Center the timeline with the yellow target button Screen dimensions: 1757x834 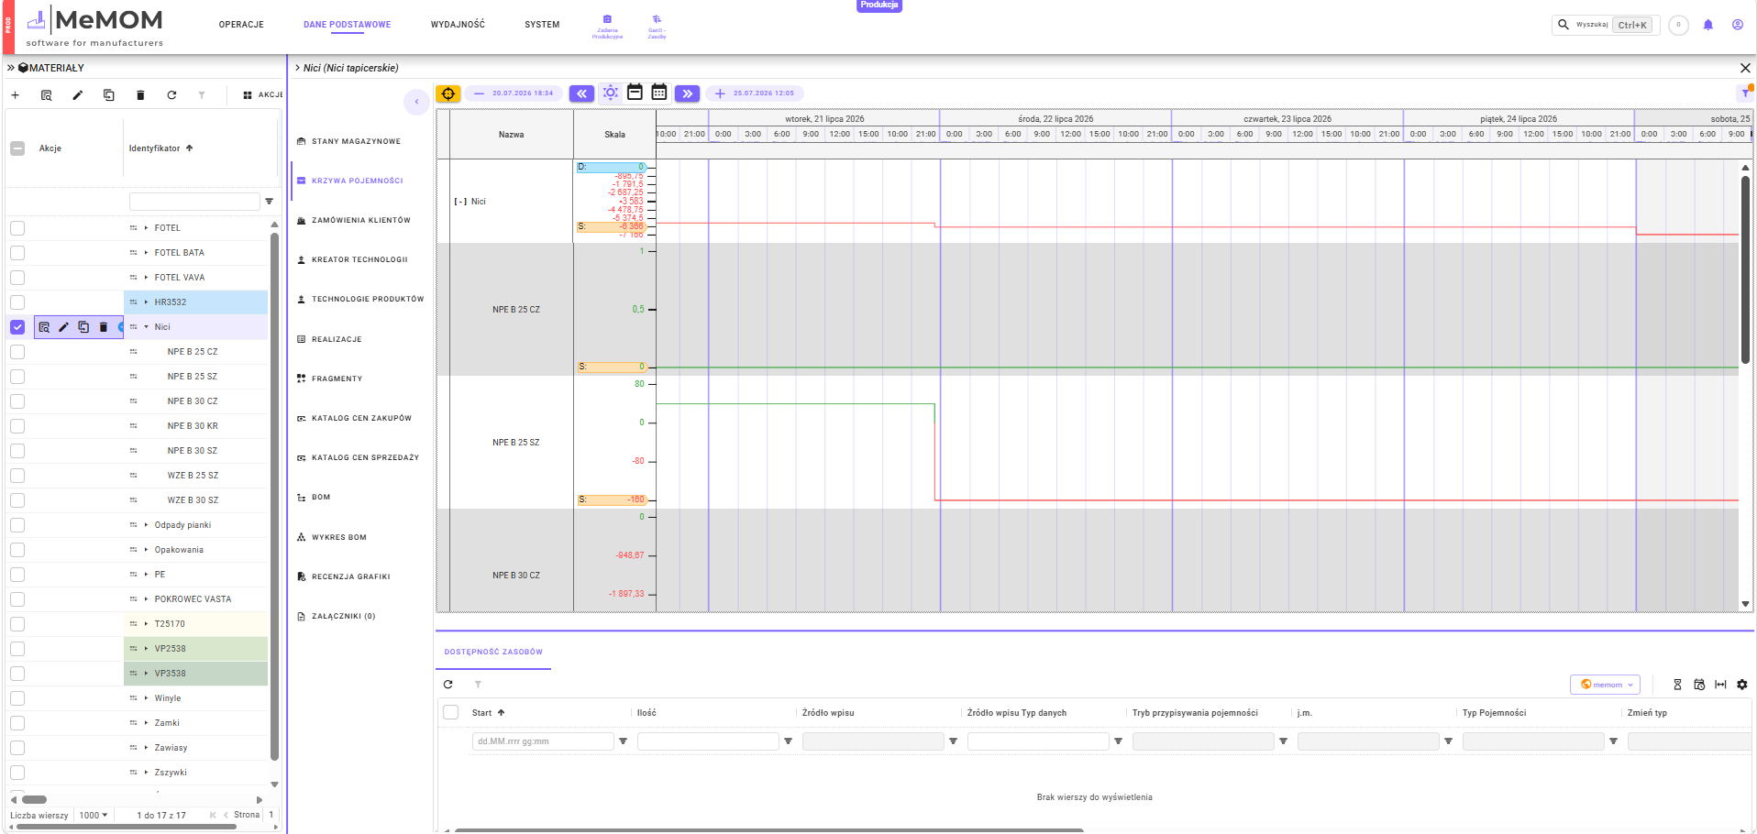448,93
